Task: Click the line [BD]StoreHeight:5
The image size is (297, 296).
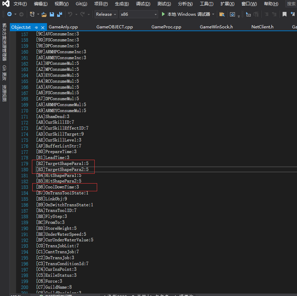Action: (x=56, y=228)
